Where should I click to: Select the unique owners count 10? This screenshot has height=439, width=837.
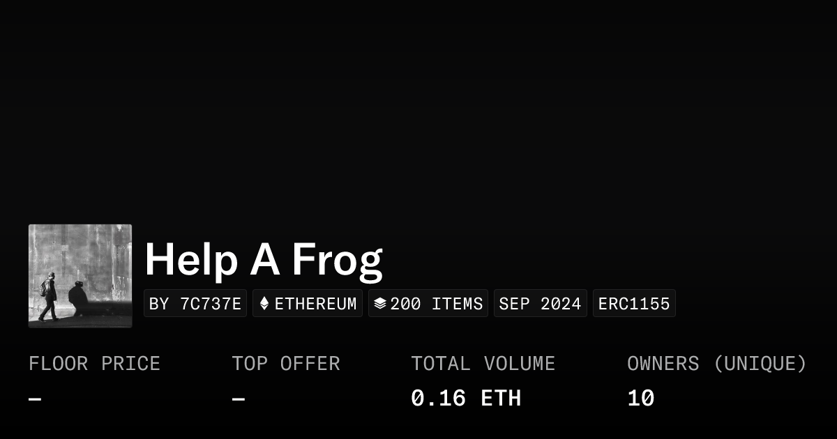(640, 399)
